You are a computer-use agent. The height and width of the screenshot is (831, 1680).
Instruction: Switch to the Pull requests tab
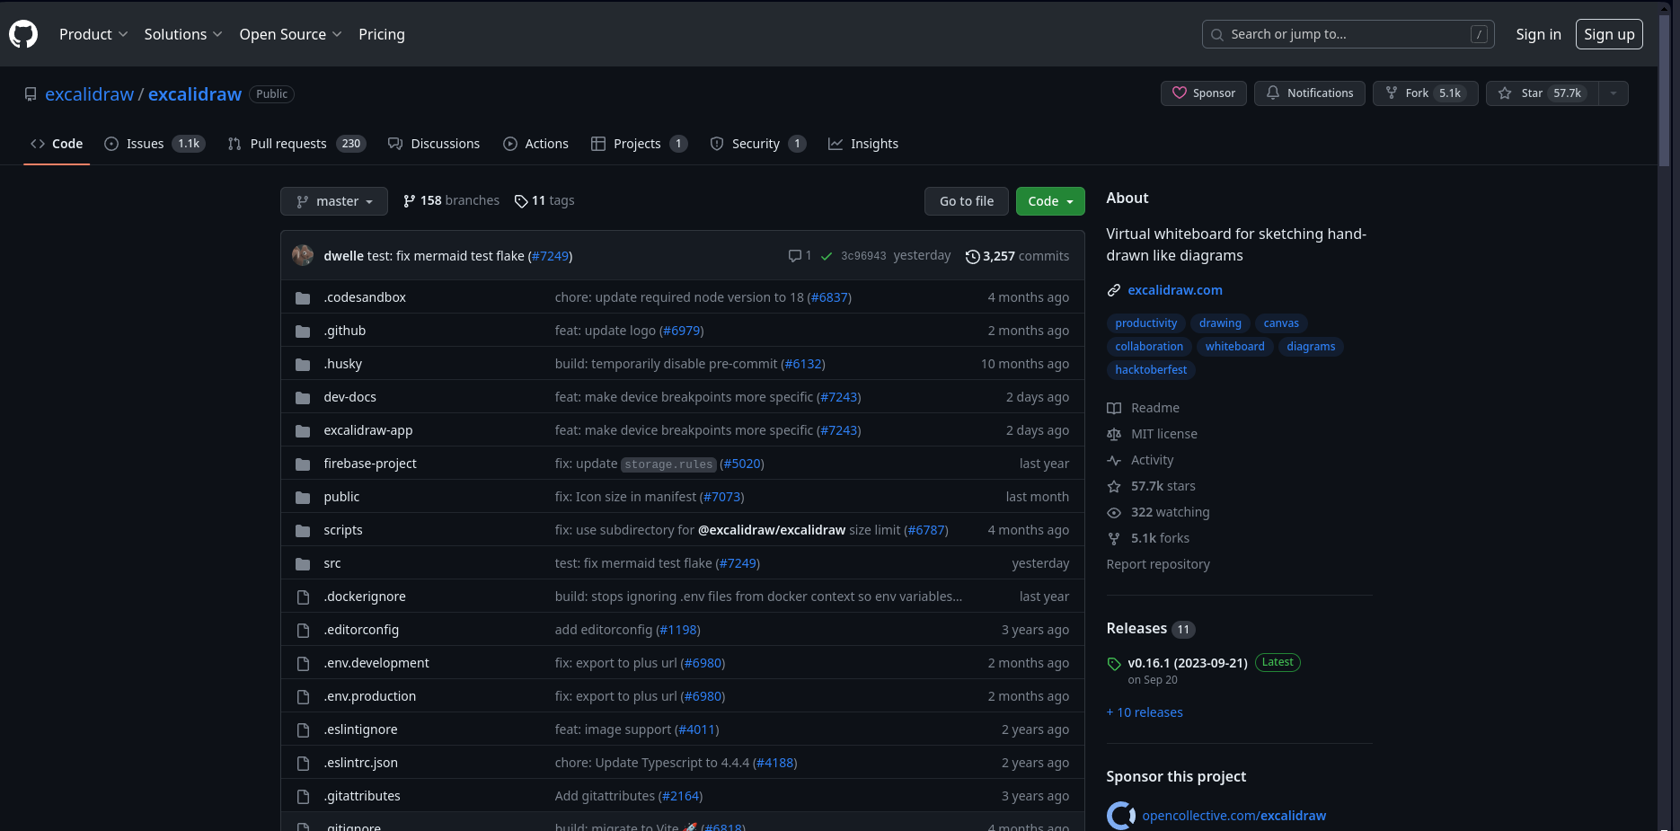coord(296,144)
